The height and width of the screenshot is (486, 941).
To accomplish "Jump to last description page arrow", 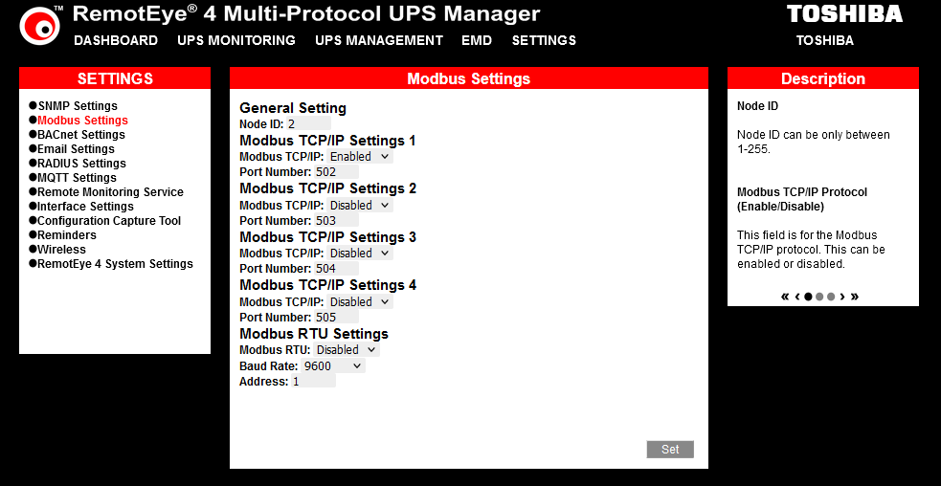I will pos(855,297).
